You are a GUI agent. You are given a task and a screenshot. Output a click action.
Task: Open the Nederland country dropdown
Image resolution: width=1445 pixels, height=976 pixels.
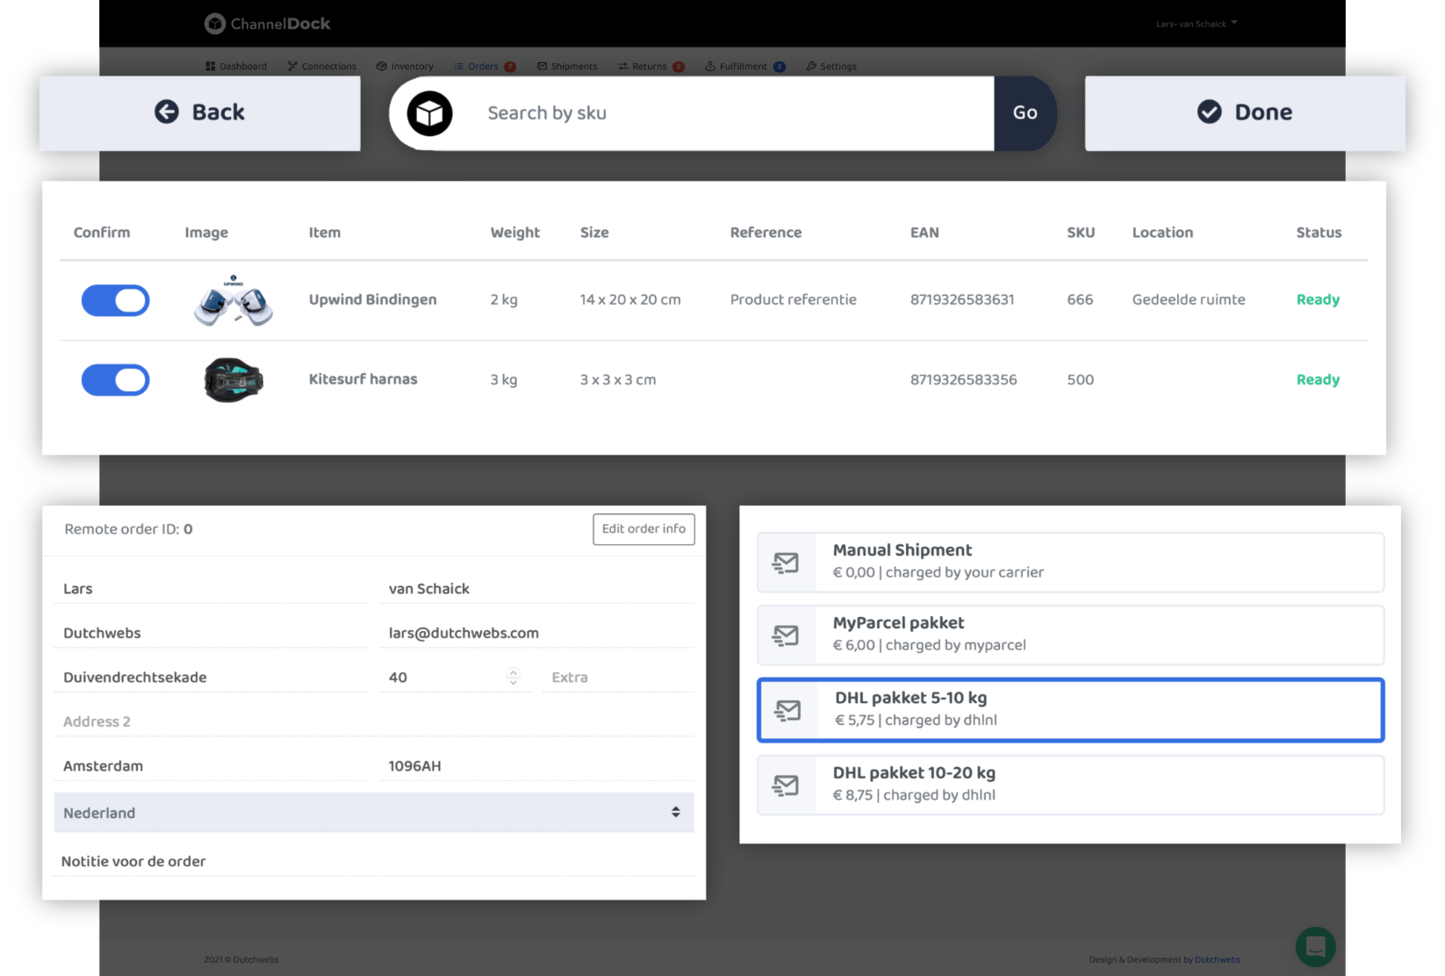pos(374,813)
